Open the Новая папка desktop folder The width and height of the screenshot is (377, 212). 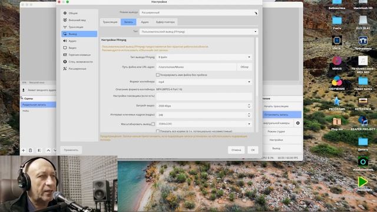(363, 81)
